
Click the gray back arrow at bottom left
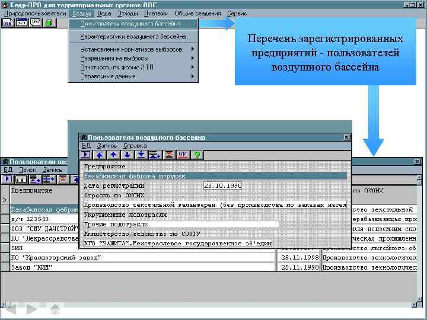tap(10, 309)
